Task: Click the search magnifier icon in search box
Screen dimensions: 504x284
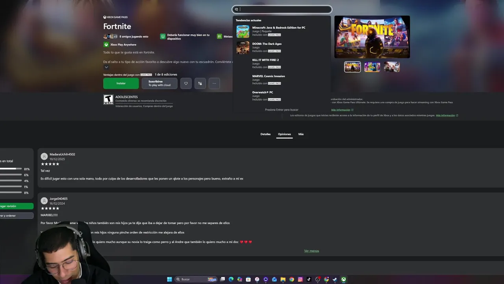Action: tap(236, 9)
